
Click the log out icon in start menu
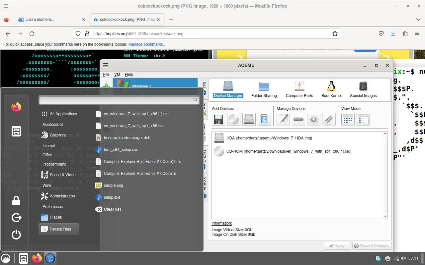[x=16, y=218]
